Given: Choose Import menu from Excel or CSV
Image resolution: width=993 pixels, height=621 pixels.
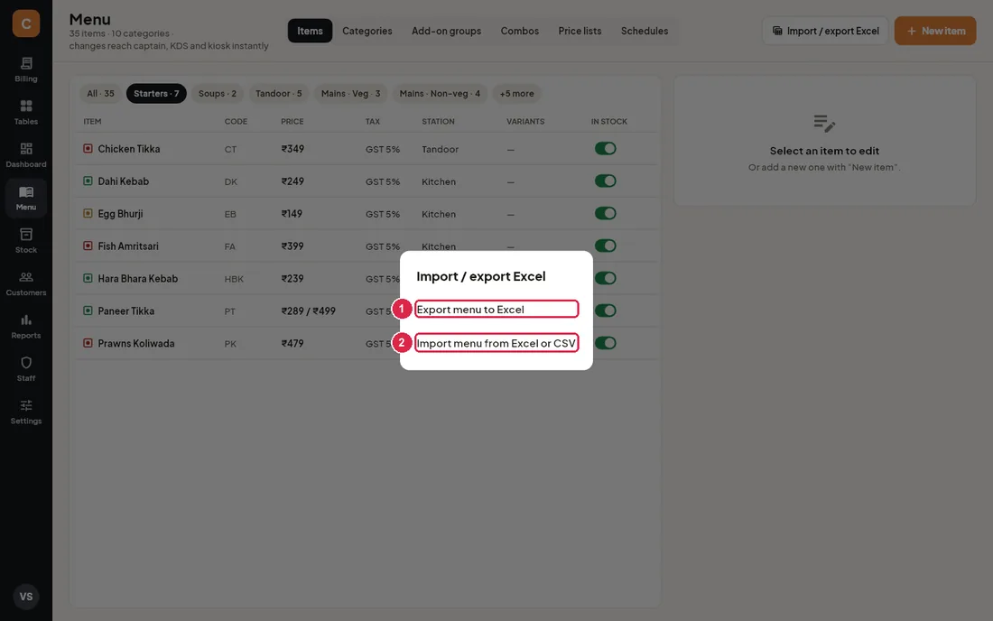Looking at the screenshot, I should click(496, 343).
